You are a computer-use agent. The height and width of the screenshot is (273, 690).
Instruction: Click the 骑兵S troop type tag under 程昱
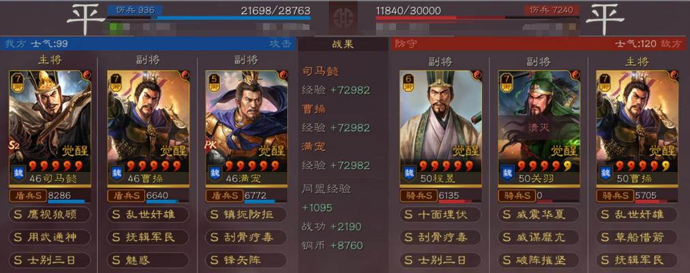click(x=419, y=195)
